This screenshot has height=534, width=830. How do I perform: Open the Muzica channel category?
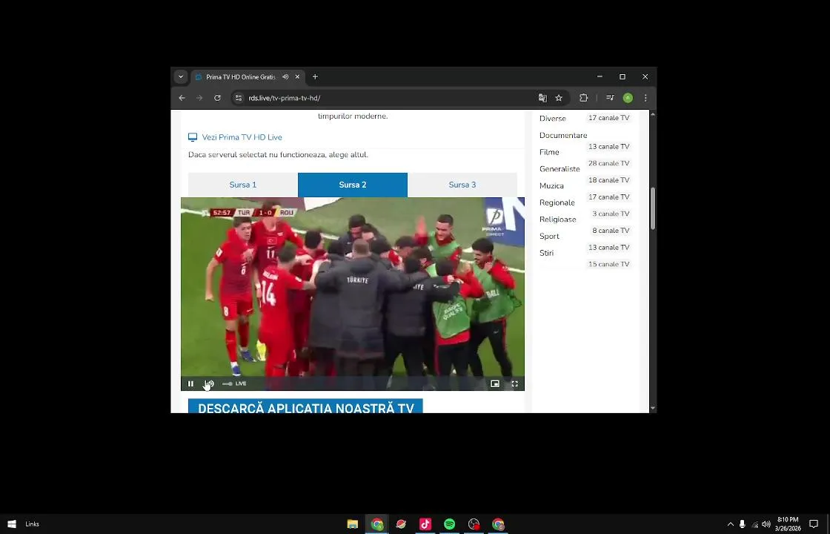point(551,186)
